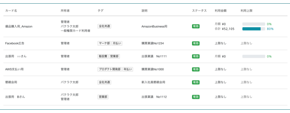Viewport: 290px width, 113px height.
Task: Click the マーケ部 tag
Action: (x=104, y=44)
